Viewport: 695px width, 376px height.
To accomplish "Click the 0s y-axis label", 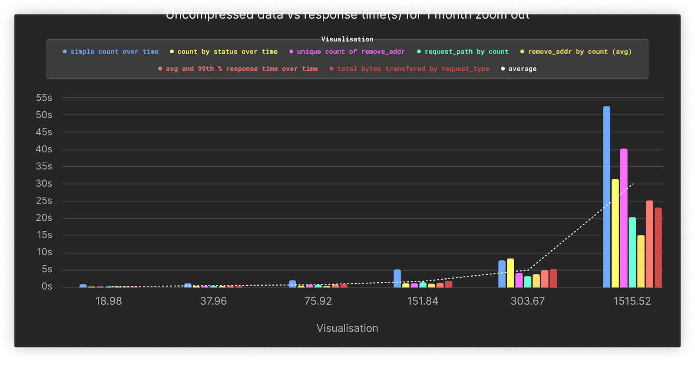I will click(x=47, y=286).
